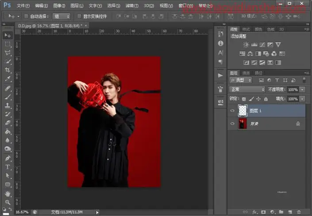The width and height of the screenshot is (312, 216).
Task: Open layer filter type dropdown
Action: pos(240,80)
